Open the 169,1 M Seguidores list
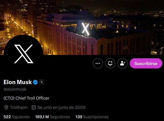 (53, 117)
